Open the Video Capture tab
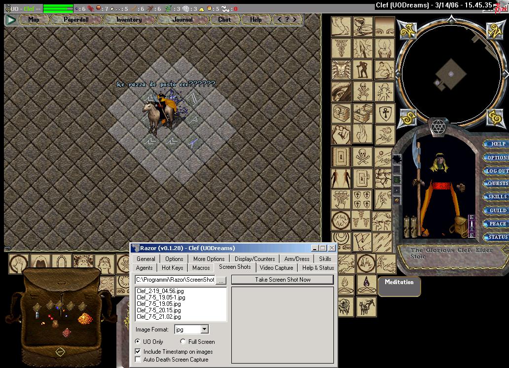Viewport: 509px width, 368px height. coord(276,268)
